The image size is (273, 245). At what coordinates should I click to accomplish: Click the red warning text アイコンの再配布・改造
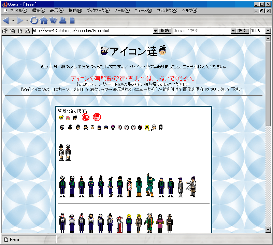click(133, 79)
